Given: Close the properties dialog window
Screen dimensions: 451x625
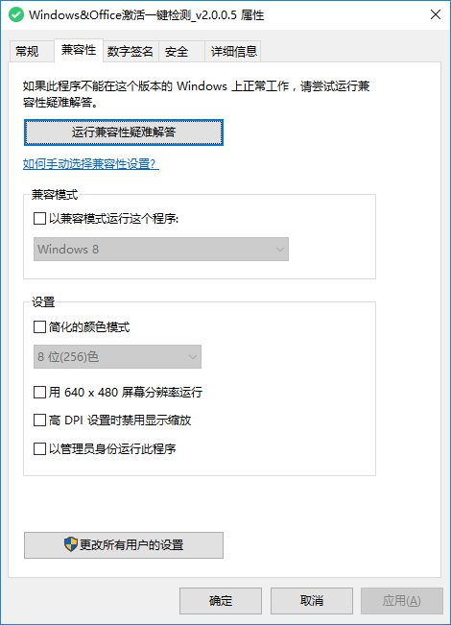Looking at the screenshot, I should click(x=436, y=14).
